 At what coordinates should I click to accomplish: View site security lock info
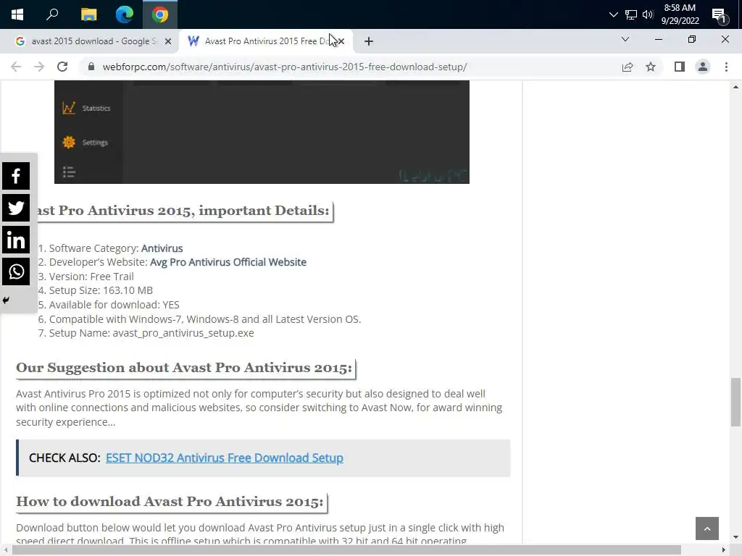click(x=91, y=67)
